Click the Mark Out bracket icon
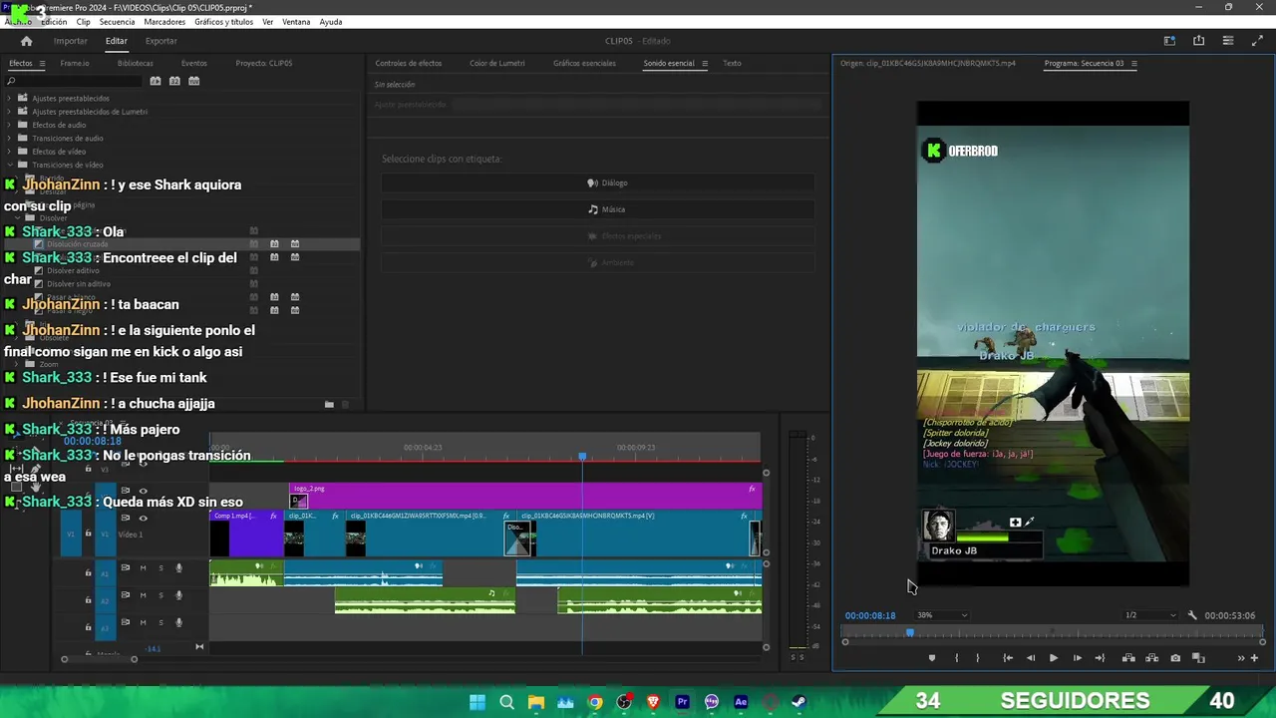This screenshot has height=718, width=1276. 977,658
